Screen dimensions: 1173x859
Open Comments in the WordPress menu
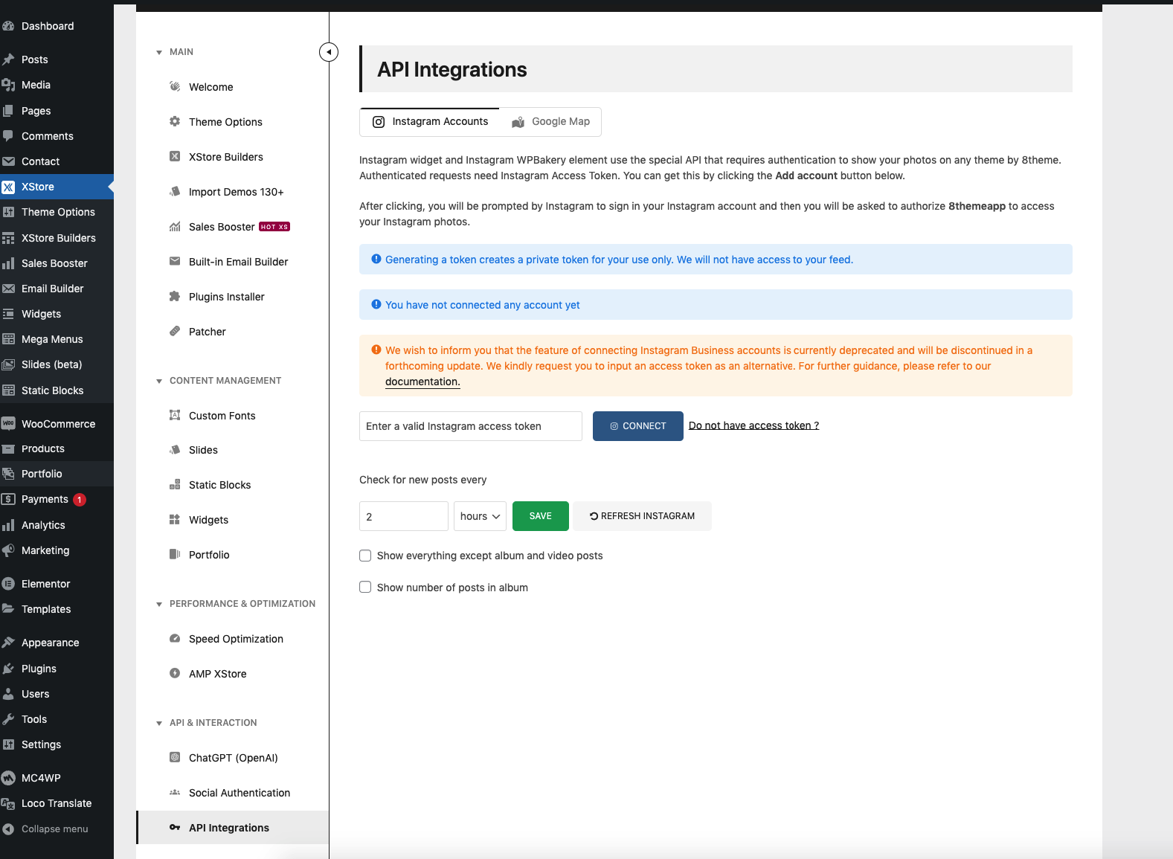point(57,136)
